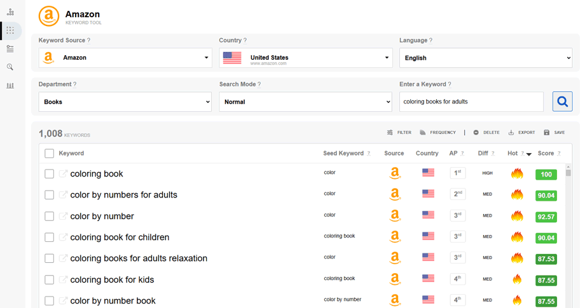
Task: Click the Amazon logo in header
Action: (x=49, y=17)
